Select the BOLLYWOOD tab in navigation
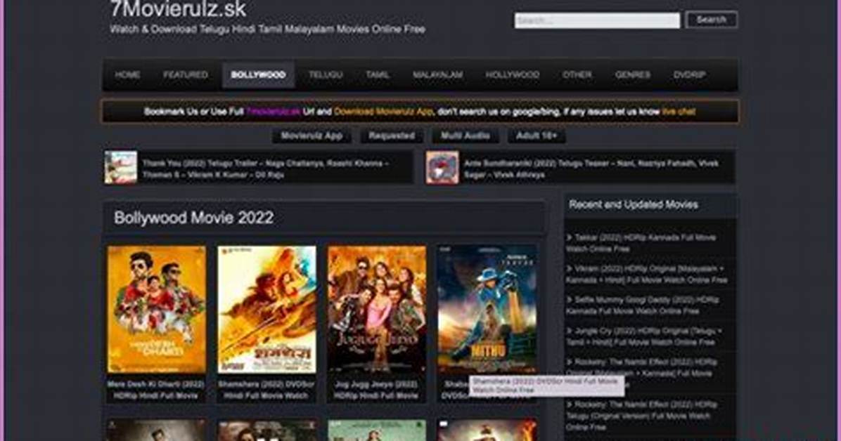 (258, 75)
